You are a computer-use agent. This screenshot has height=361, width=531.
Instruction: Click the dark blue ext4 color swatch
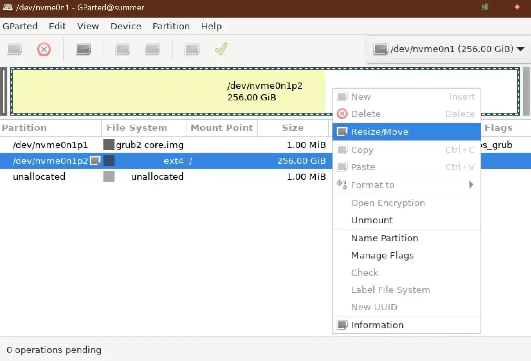(x=109, y=160)
